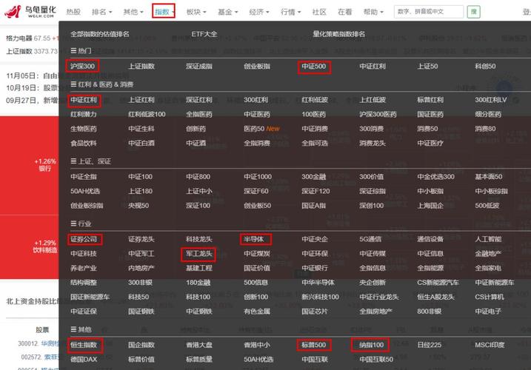Select 深证F120 index
Viewport: 531px width, 370px height.
(x=315, y=191)
